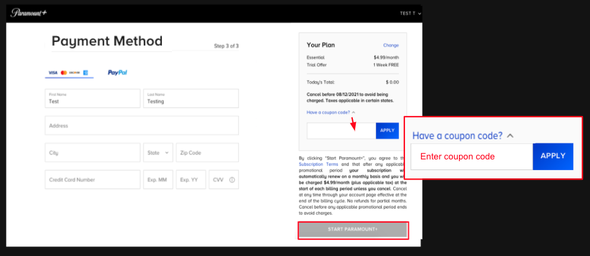590x256 pixels.
Task: Click the First Name field
Action: point(93,98)
